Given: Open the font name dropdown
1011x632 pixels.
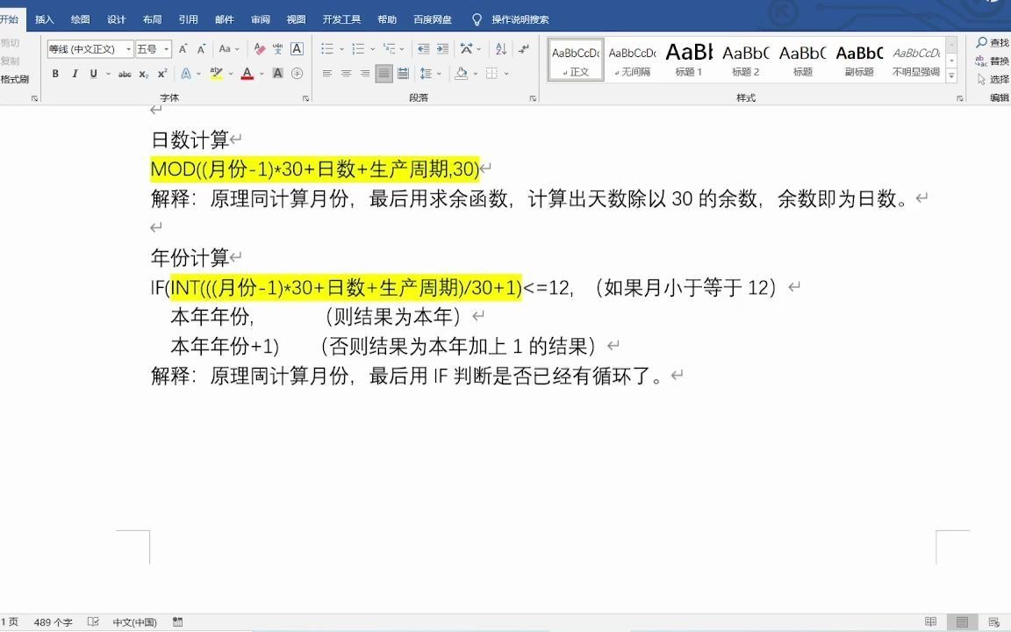Looking at the screenshot, I should click(129, 48).
